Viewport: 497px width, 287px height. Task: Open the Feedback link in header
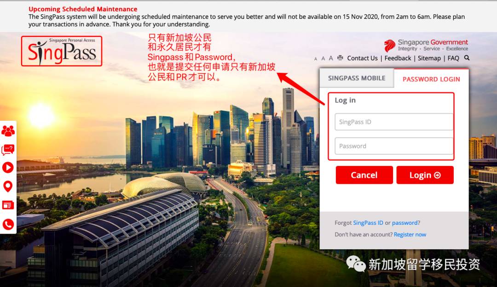pos(398,58)
